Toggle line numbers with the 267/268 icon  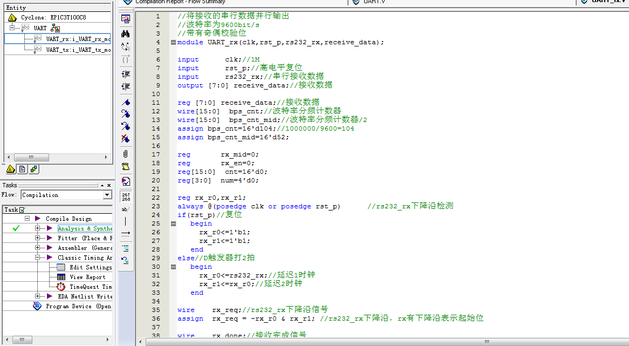click(126, 196)
